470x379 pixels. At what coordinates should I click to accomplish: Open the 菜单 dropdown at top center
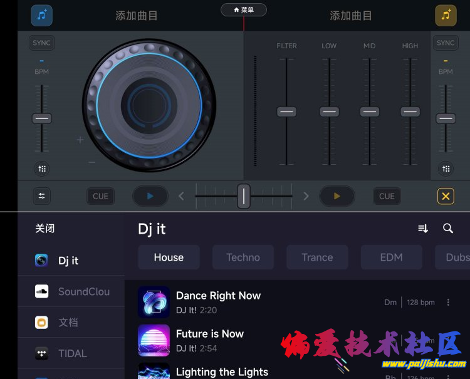coord(244,10)
